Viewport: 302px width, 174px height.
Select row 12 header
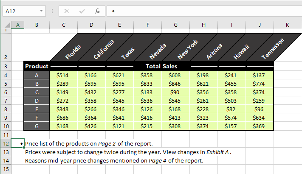6,143
